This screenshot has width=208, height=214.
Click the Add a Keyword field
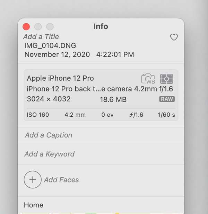tap(50, 154)
